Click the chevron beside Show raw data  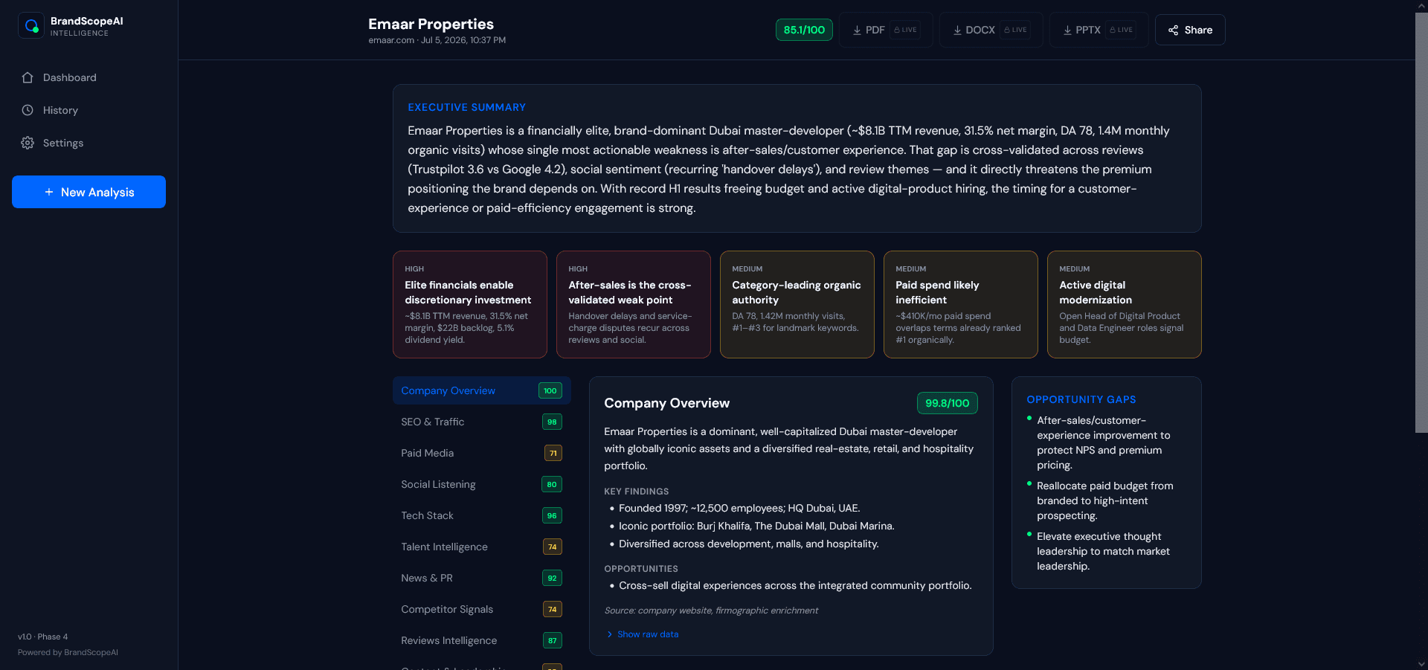coord(609,634)
